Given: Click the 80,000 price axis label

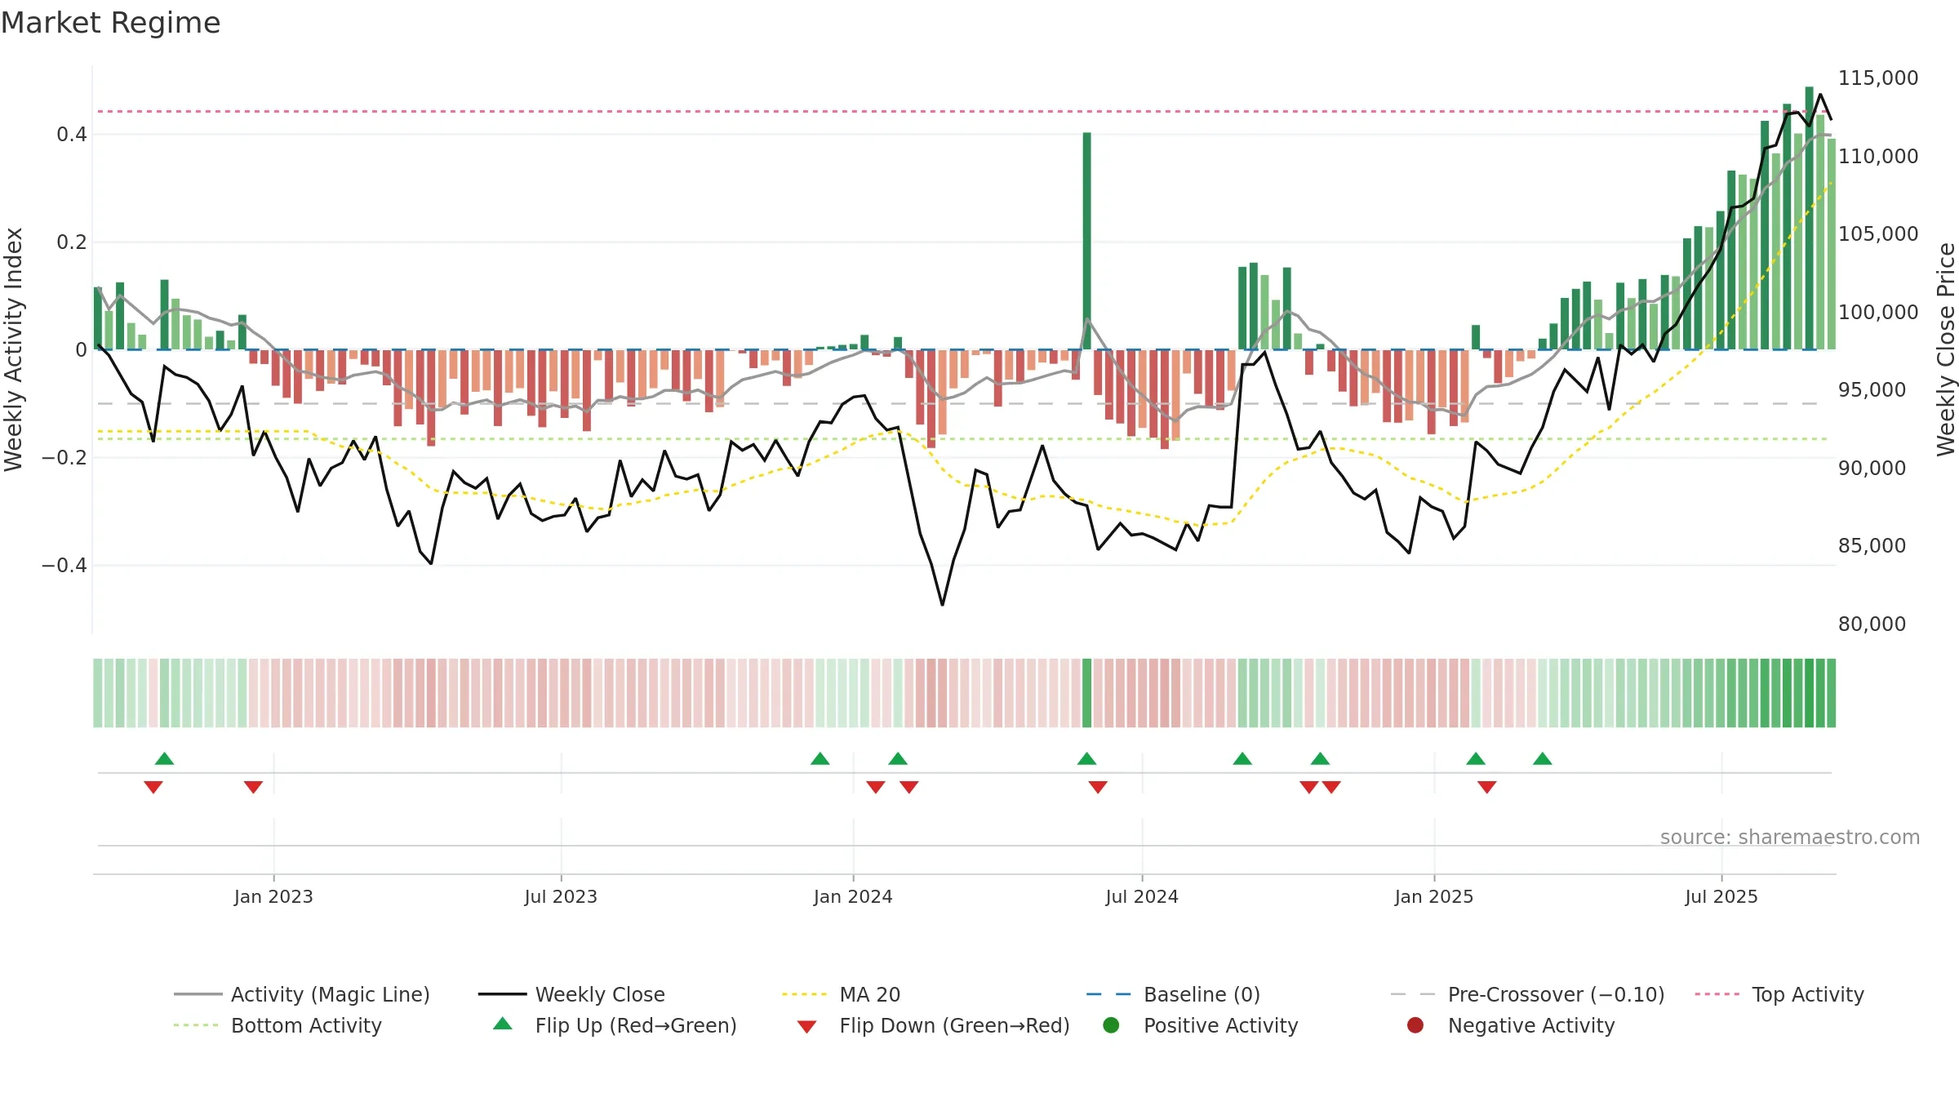Looking at the screenshot, I should [1872, 624].
